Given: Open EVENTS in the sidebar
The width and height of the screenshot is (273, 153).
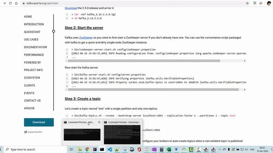Looking at the screenshot, I should pyautogui.click(x=29, y=93).
